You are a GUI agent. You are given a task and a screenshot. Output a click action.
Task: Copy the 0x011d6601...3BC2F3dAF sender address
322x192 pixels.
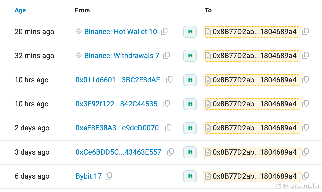[169, 80]
